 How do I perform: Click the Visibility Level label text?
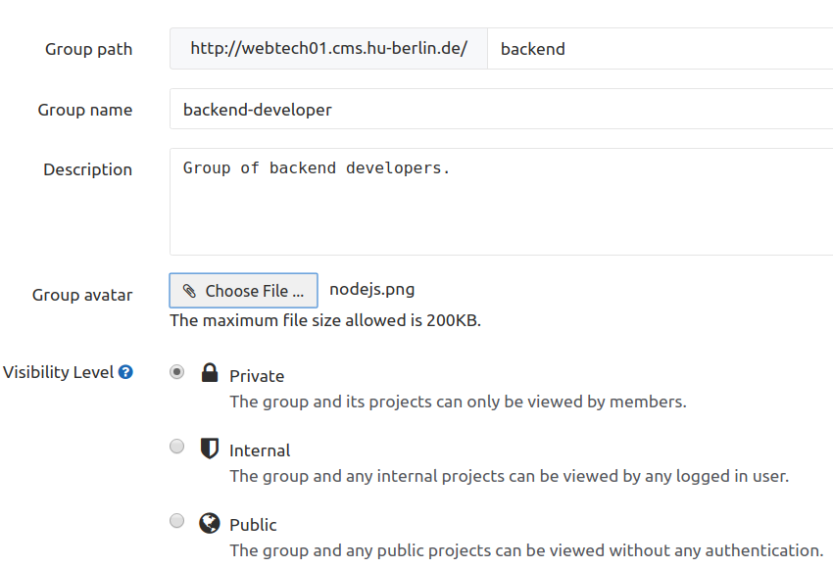click(x=59, y=372)
